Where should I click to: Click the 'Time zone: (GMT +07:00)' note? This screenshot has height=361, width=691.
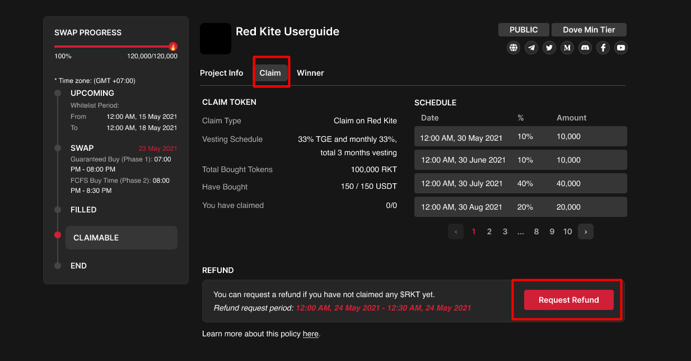tap(95, 81)
